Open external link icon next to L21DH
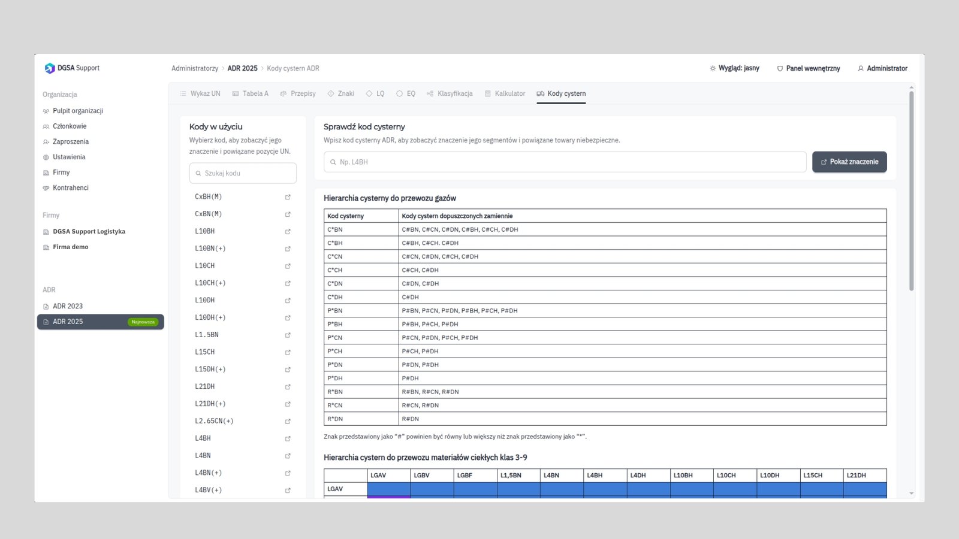 pyautogui.click(x=288, y=387)
